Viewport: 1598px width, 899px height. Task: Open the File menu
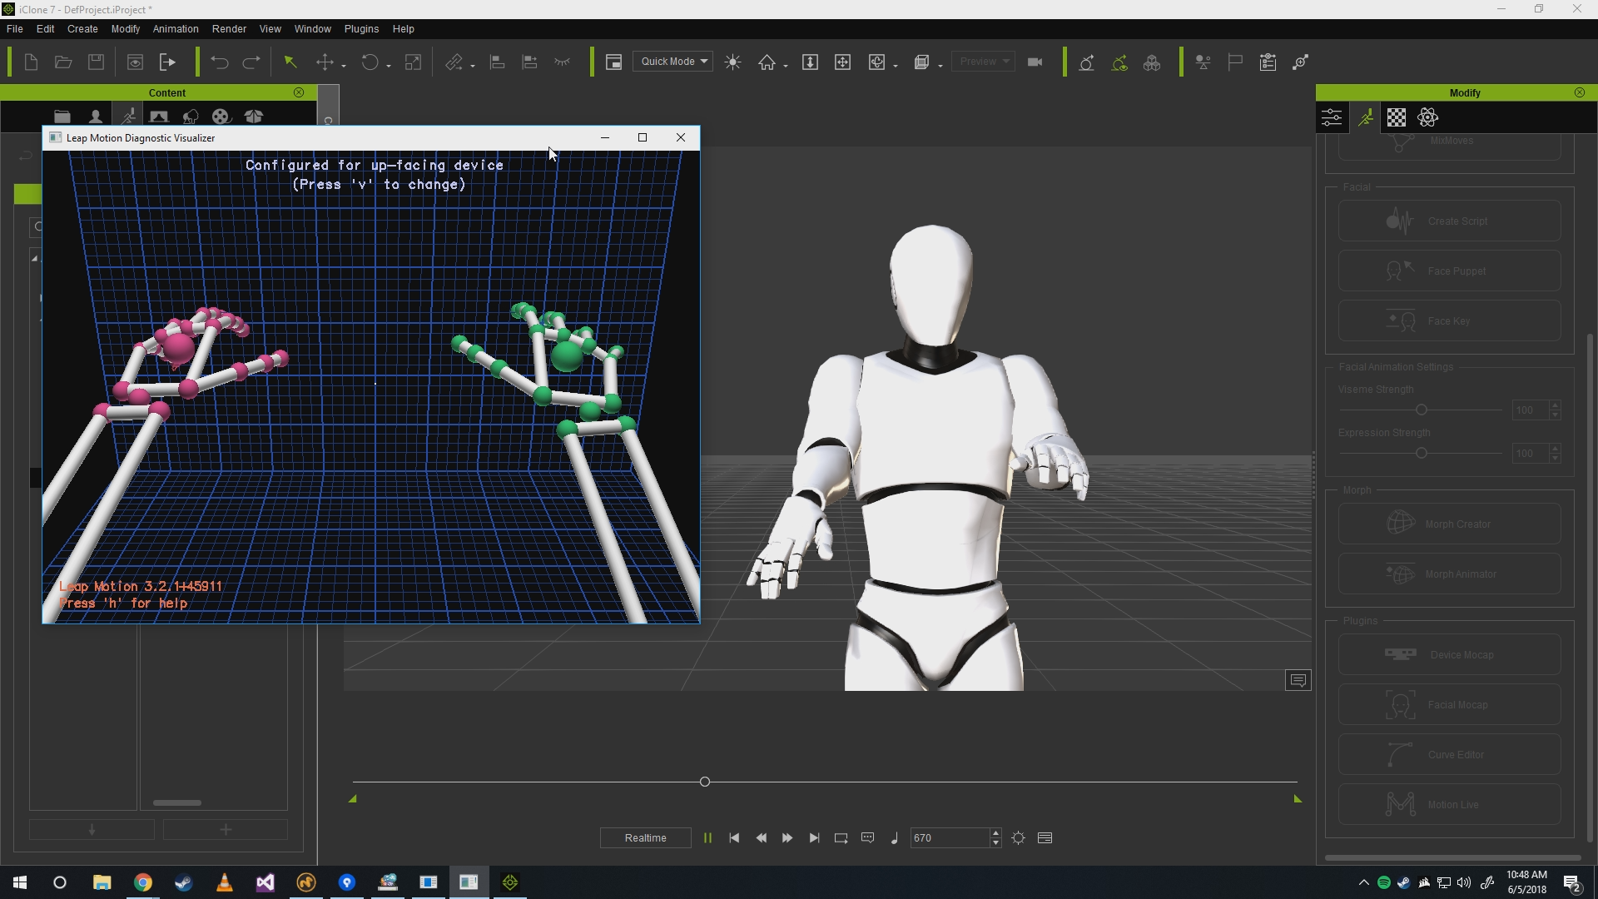15,29
